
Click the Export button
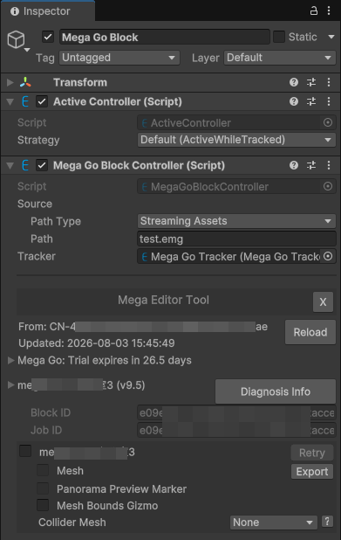coord(311,472)
